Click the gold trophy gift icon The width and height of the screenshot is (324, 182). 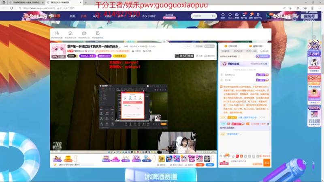coord(68,159)
